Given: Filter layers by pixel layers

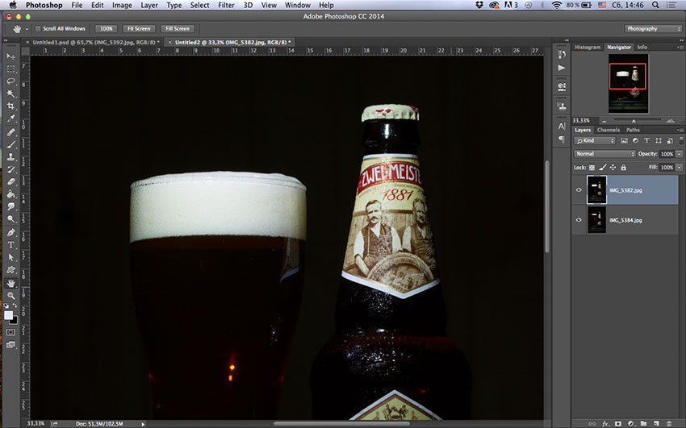Looking at the screenshot, I should tap(624, 140).
